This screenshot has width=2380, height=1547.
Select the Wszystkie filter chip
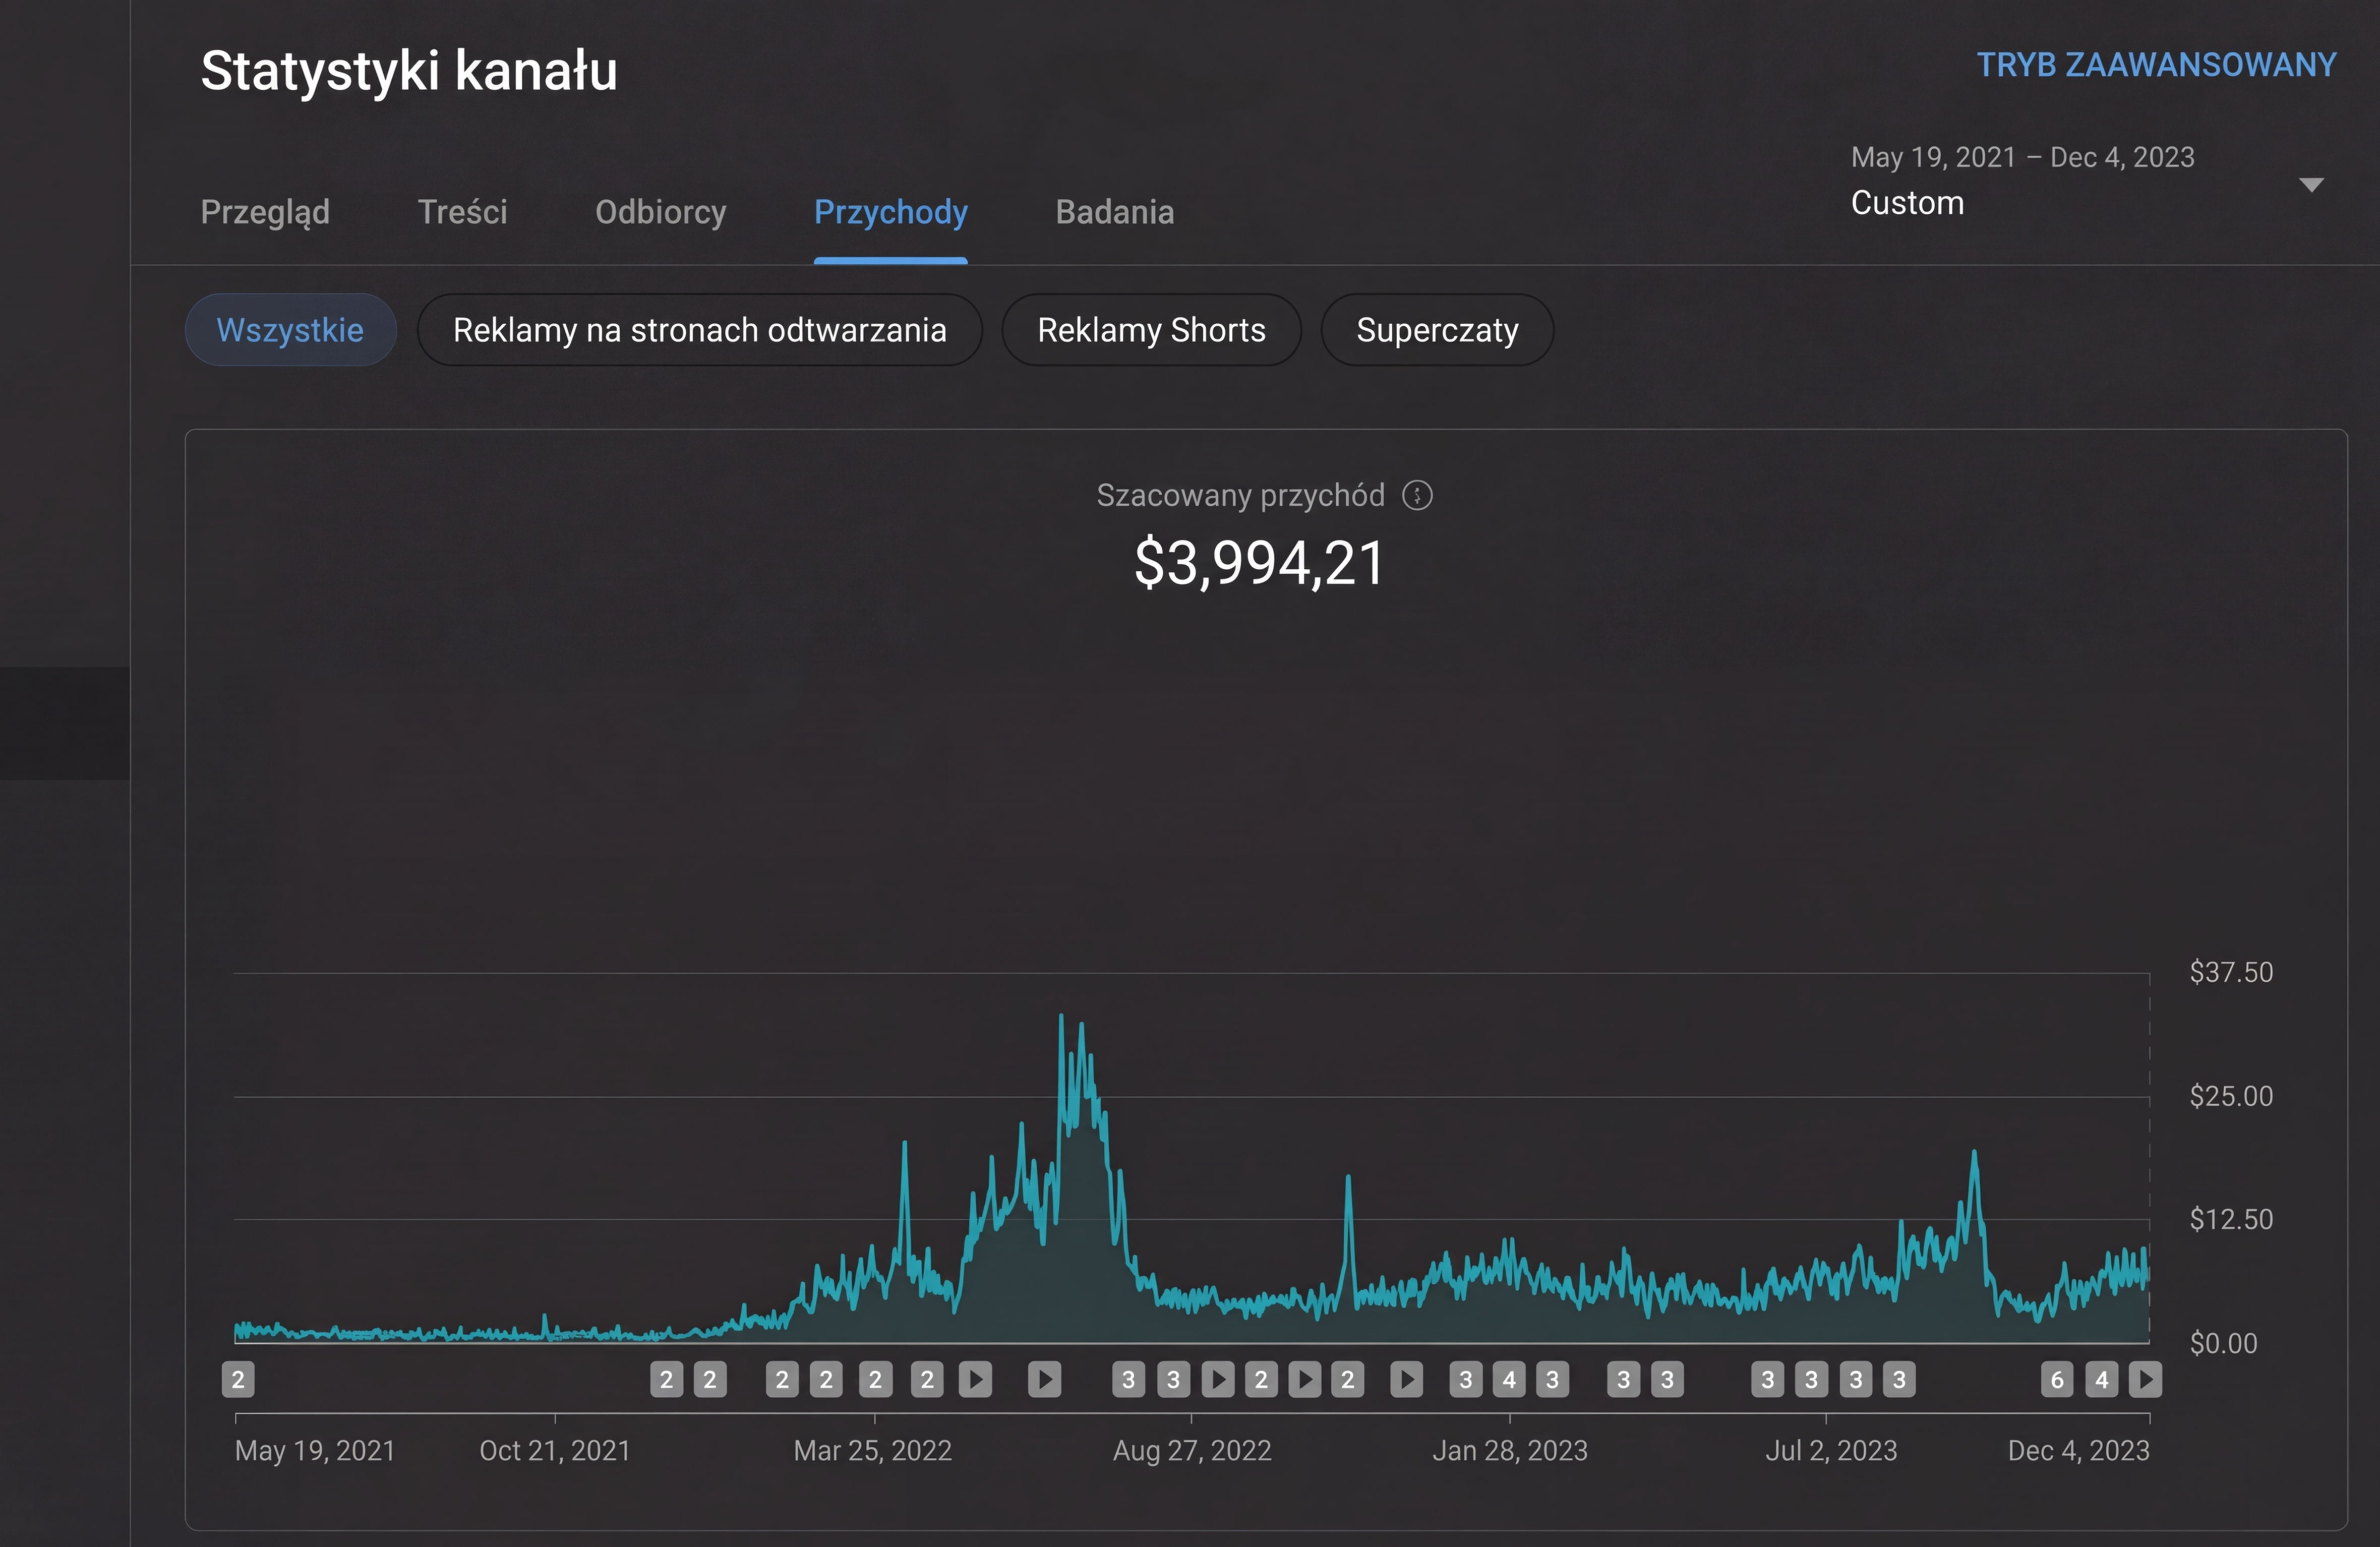[x=290, y=330]
